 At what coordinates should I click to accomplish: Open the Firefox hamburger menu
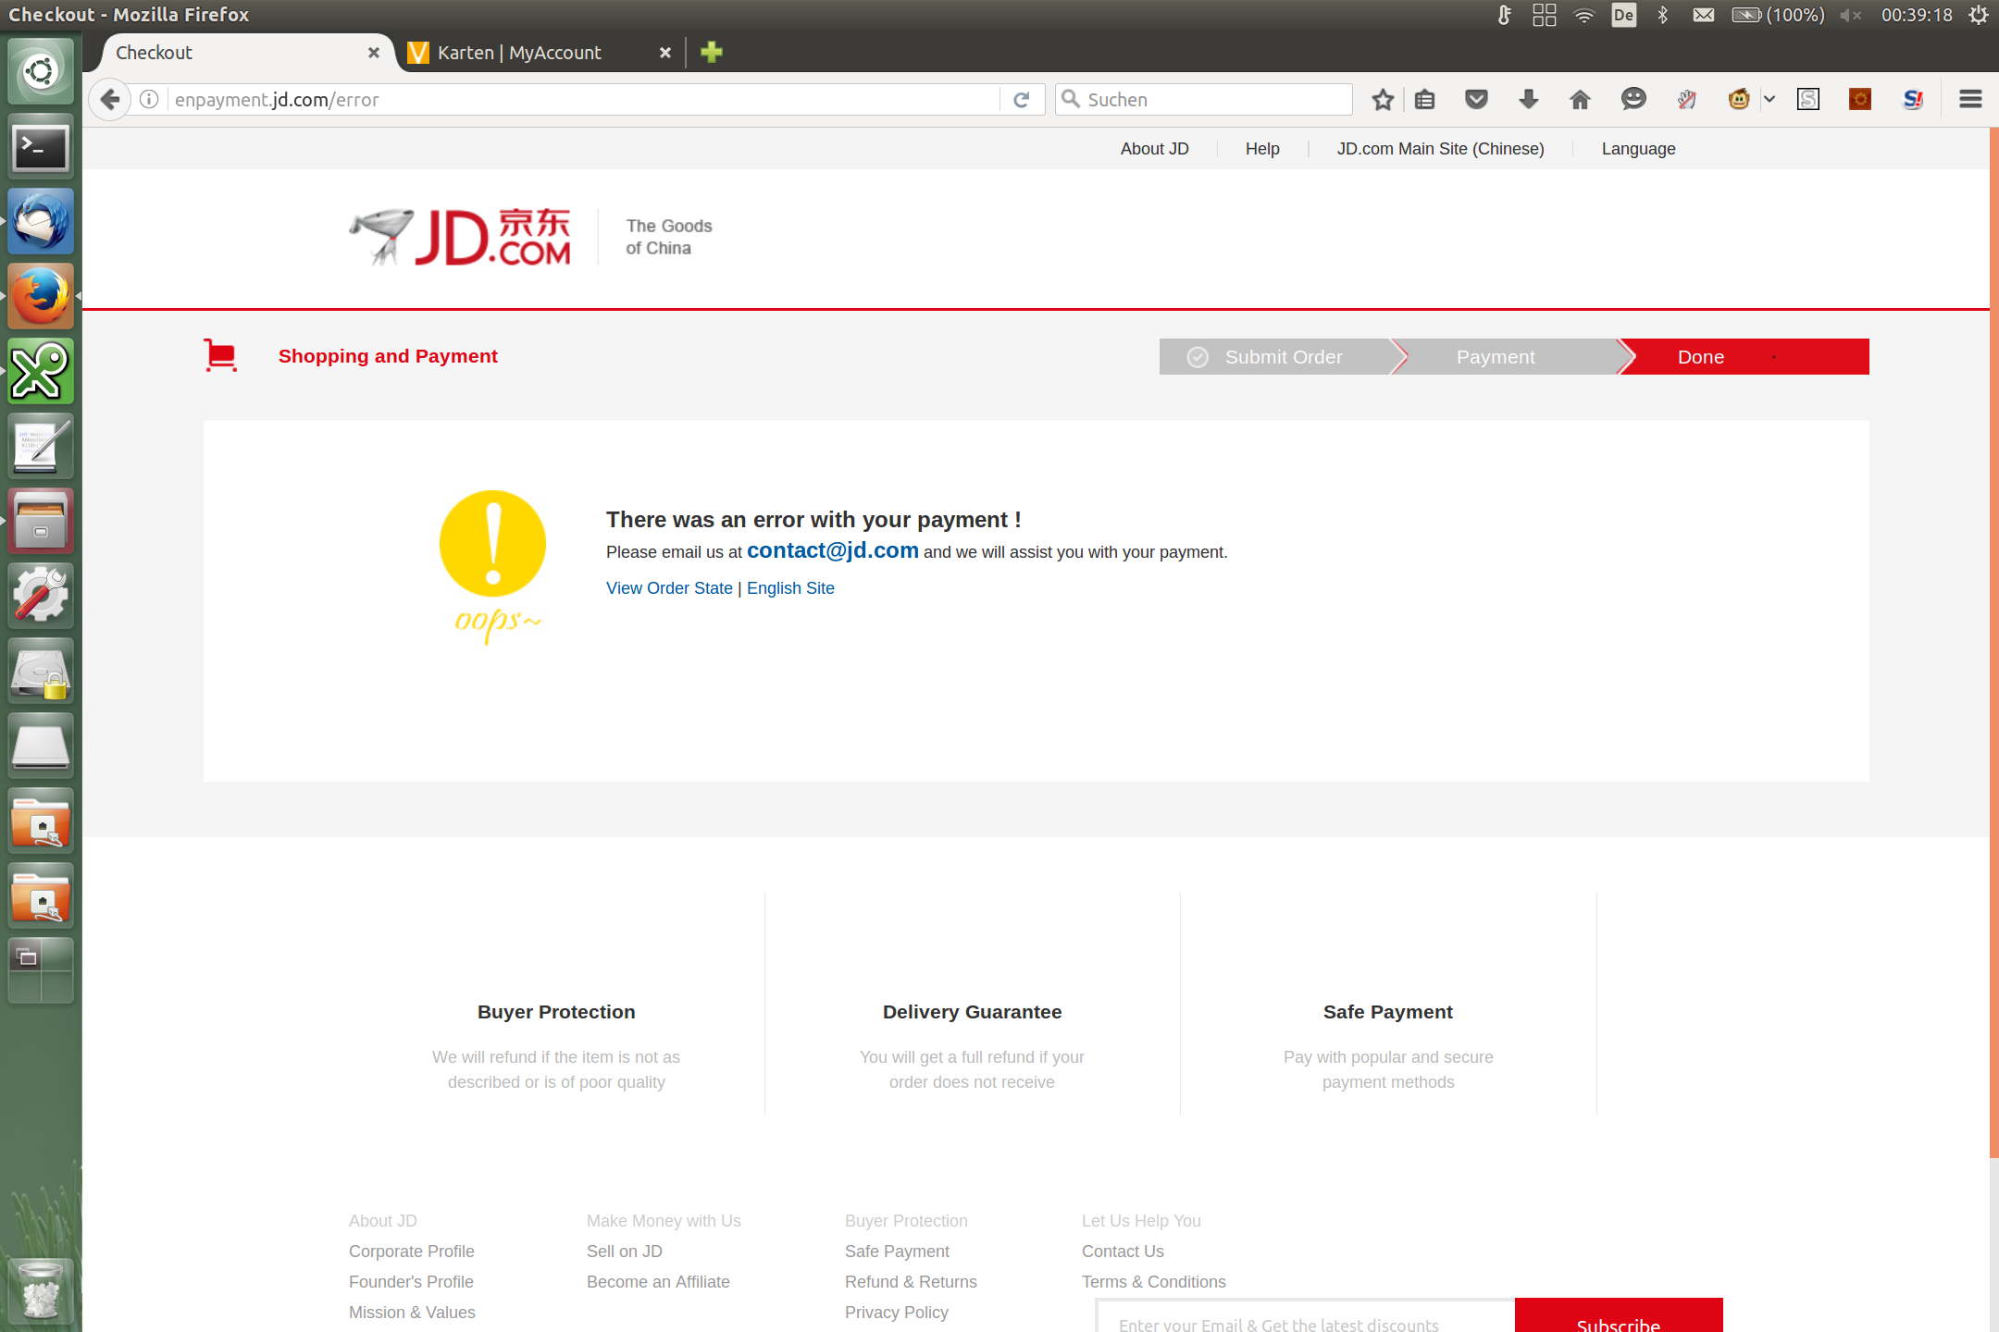[1970, 100]
